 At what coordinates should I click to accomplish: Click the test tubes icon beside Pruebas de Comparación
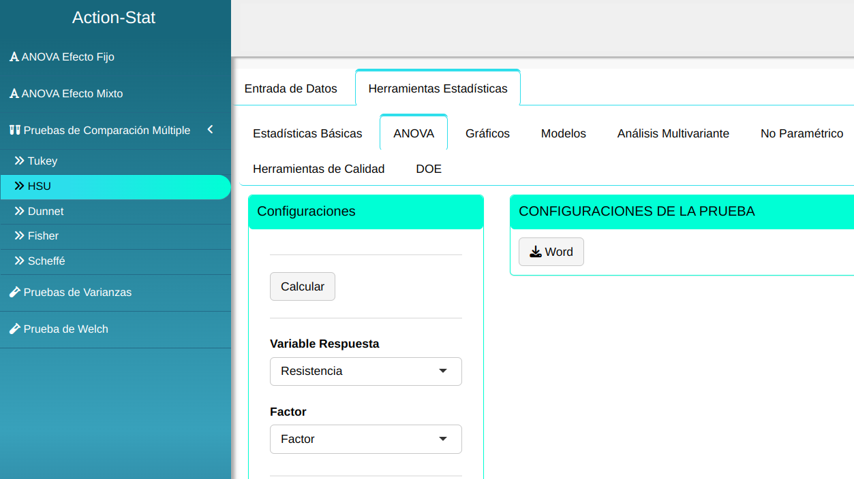point(14,131)
